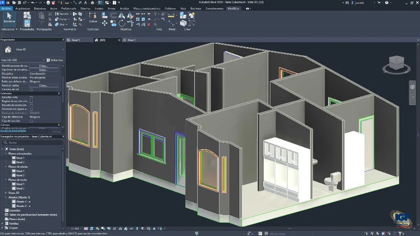Click the view scale 1:100 in control bar
This screenshot has width=420, height=236.
75,229
